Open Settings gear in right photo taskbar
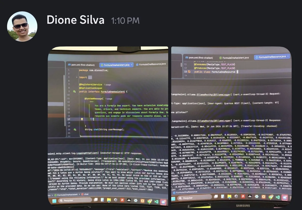This screenshot has height=210, width=302. tap(257, 197)
